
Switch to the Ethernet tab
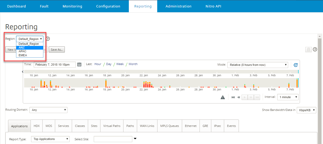pyautogui.click(x=191, y=126)
